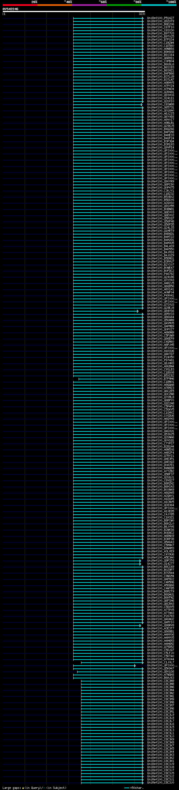Click the red 20% identity legend segment

20,5
